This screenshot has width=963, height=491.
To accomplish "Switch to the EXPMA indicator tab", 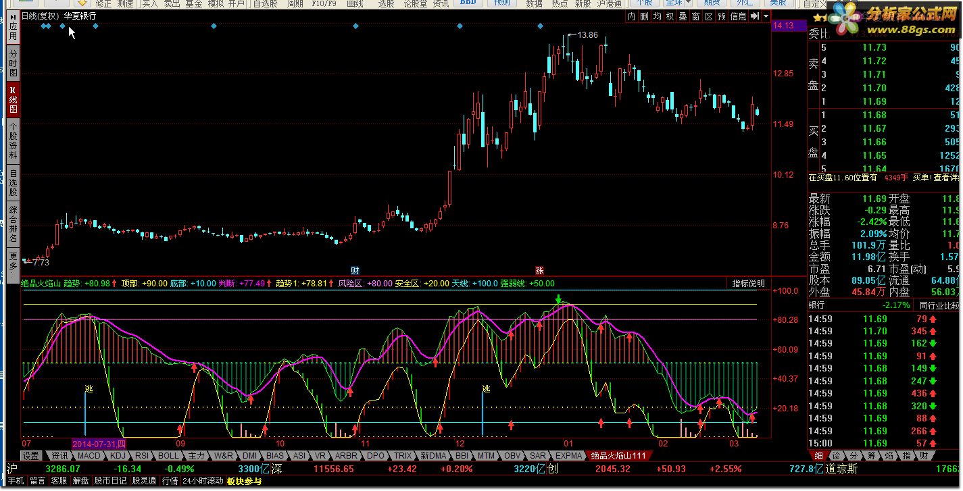I will [568, 456].
